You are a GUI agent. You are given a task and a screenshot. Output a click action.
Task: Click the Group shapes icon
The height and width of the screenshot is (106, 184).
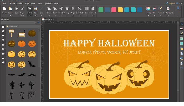click(x=67, y=9)
